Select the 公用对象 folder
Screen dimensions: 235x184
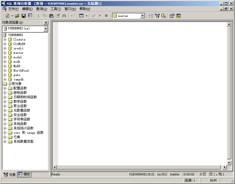[15, 84]
